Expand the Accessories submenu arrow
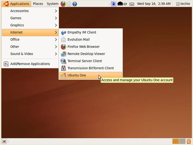Screen dimensions: 193x145 tap(56, 11)
